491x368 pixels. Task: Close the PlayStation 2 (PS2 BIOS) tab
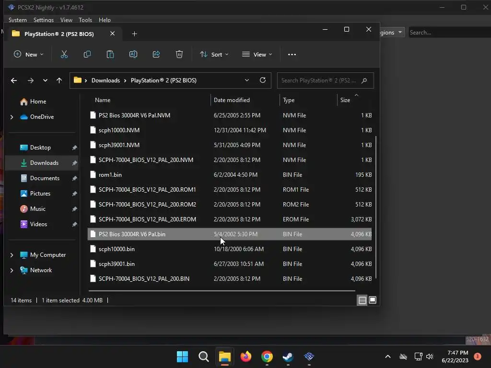pyautogui.click(x=112, y=34)
